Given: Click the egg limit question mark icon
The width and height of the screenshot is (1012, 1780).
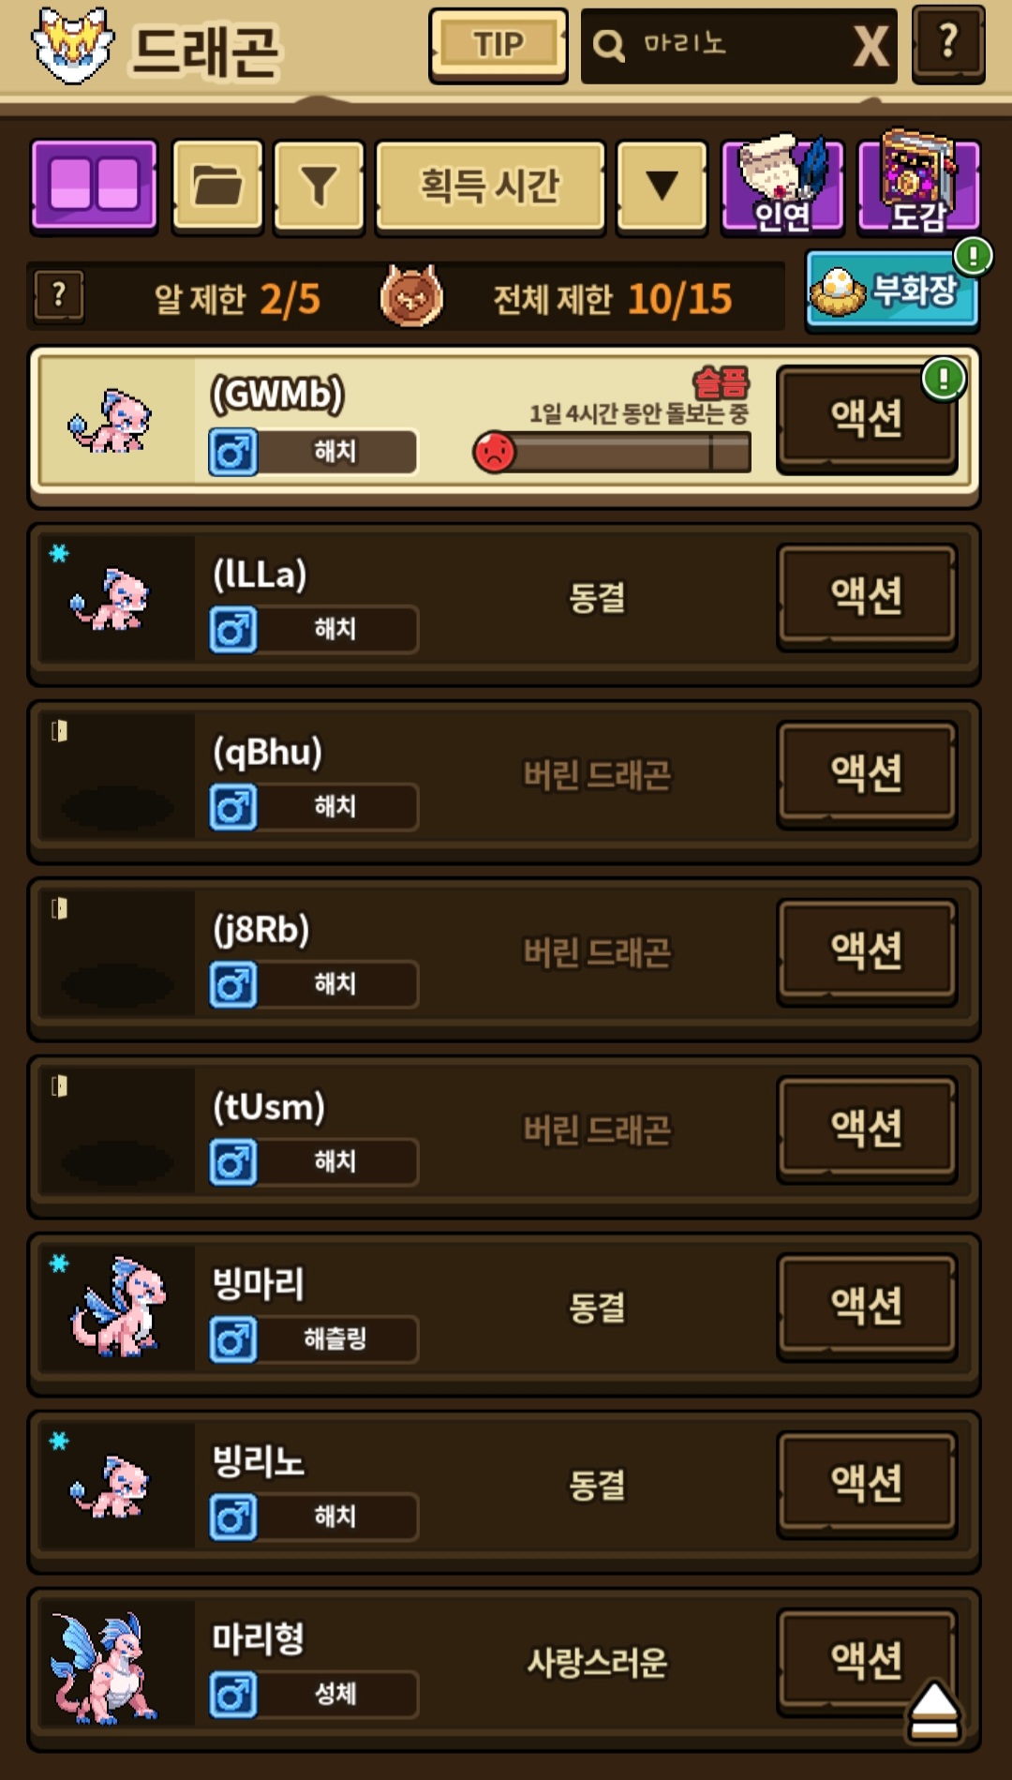Looking at the screenshot, I should click(59, 297).
